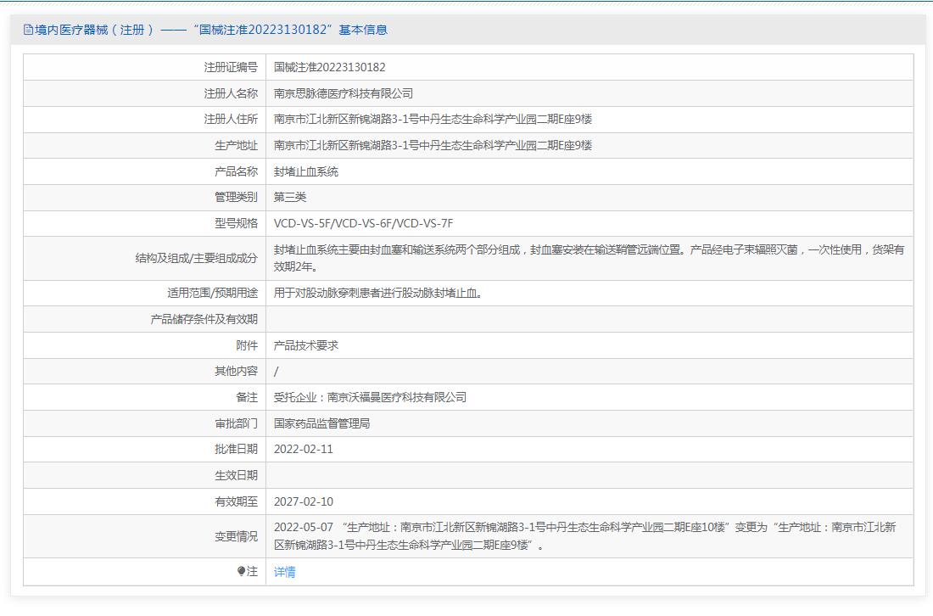Viewport: 933px width, 616px height.
Task: Click the attachment value 产品技术要求
Action: [306, 345]
